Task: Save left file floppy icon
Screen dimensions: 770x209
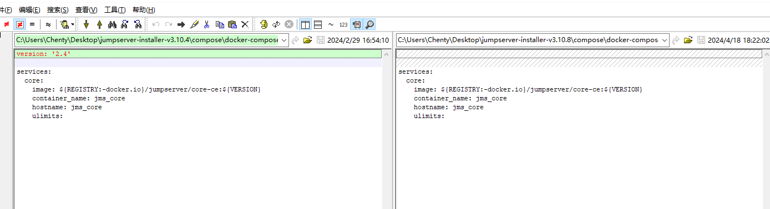Action: coord(320,40)
